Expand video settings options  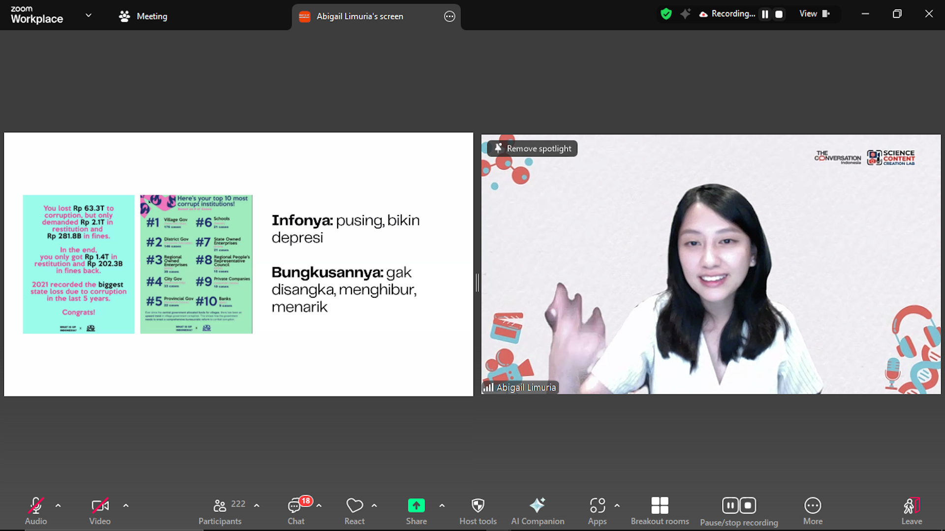126,505
